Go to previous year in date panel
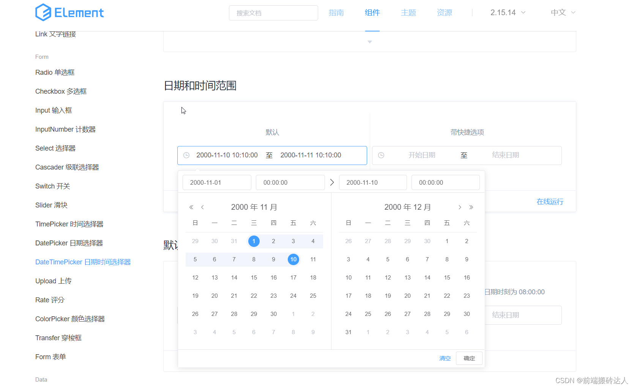The image size is (634, 388). click(191, 207)
